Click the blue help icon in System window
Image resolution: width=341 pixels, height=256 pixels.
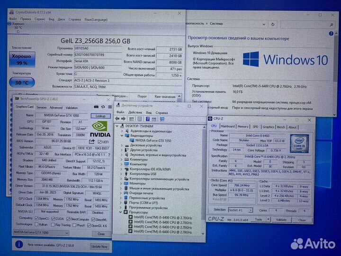click(331, 34)
